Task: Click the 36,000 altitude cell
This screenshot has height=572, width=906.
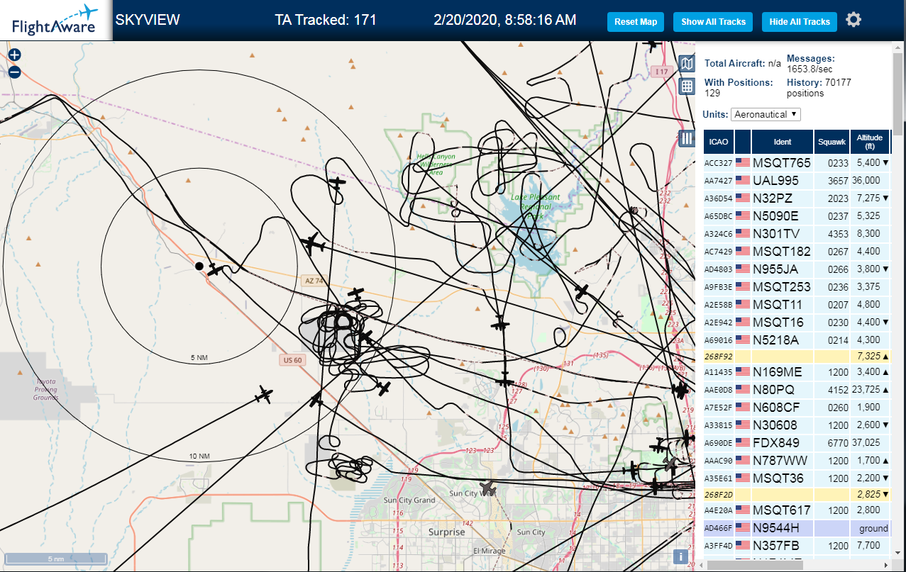Action: pos(870,181)
